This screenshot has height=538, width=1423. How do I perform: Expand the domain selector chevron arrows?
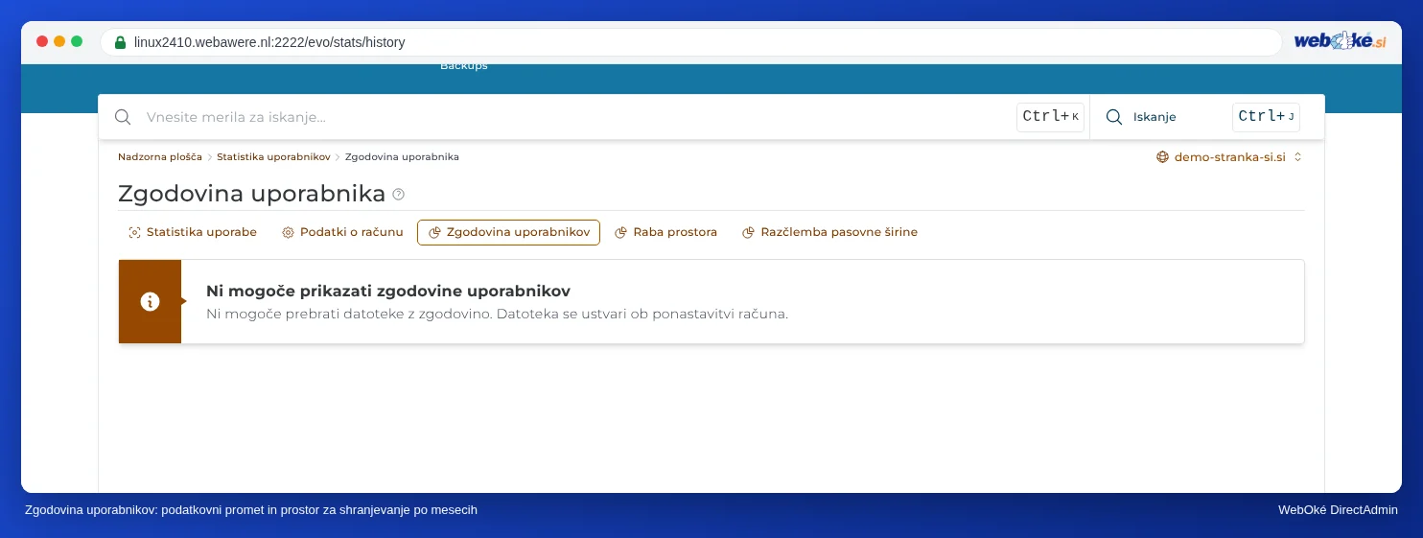pos(1297,157)
